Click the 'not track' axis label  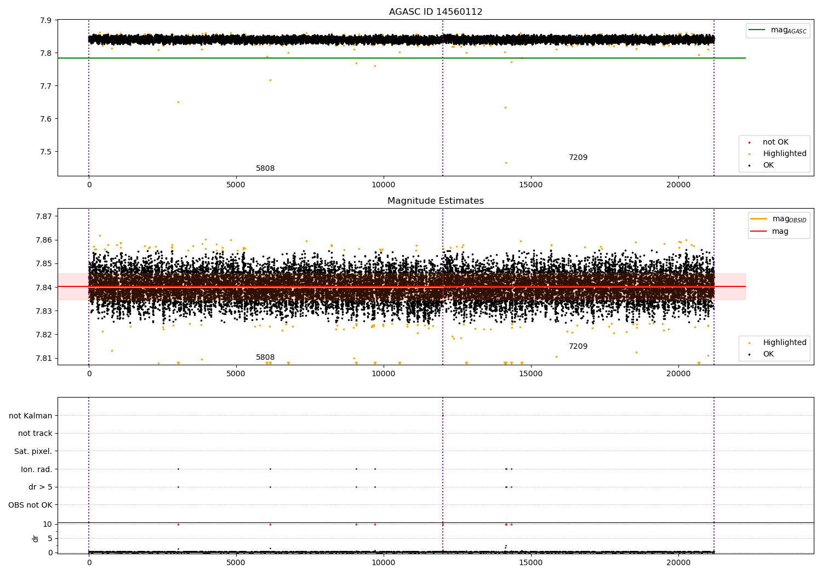[x=35, y=434]
